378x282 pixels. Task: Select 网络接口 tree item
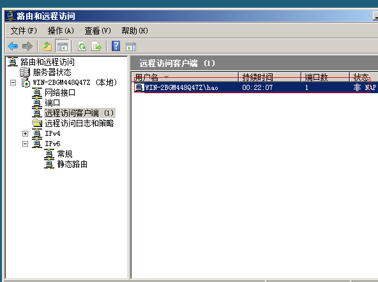[60, 93]
